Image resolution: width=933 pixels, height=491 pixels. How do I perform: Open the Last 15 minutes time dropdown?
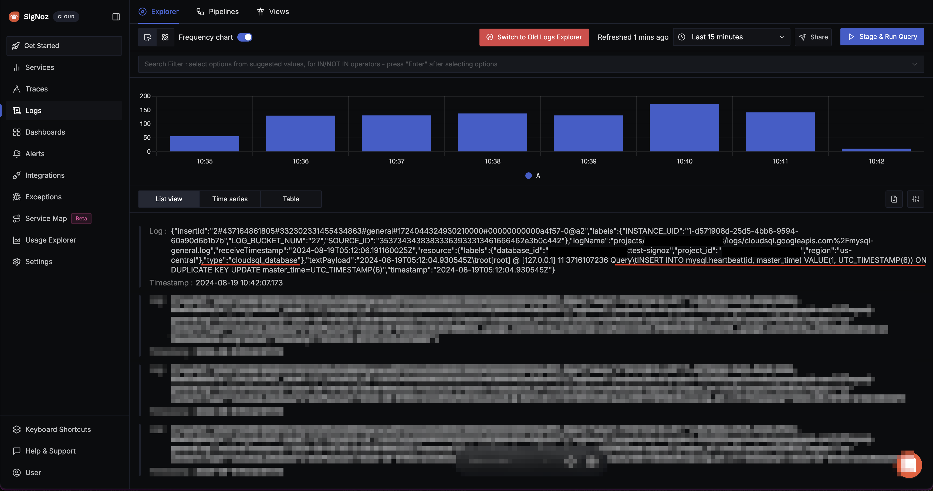coord(731,37)
